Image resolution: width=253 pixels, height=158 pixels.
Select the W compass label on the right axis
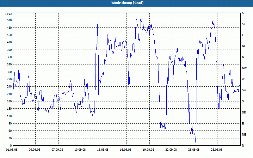pyautogui.click(x=243, y=79)
